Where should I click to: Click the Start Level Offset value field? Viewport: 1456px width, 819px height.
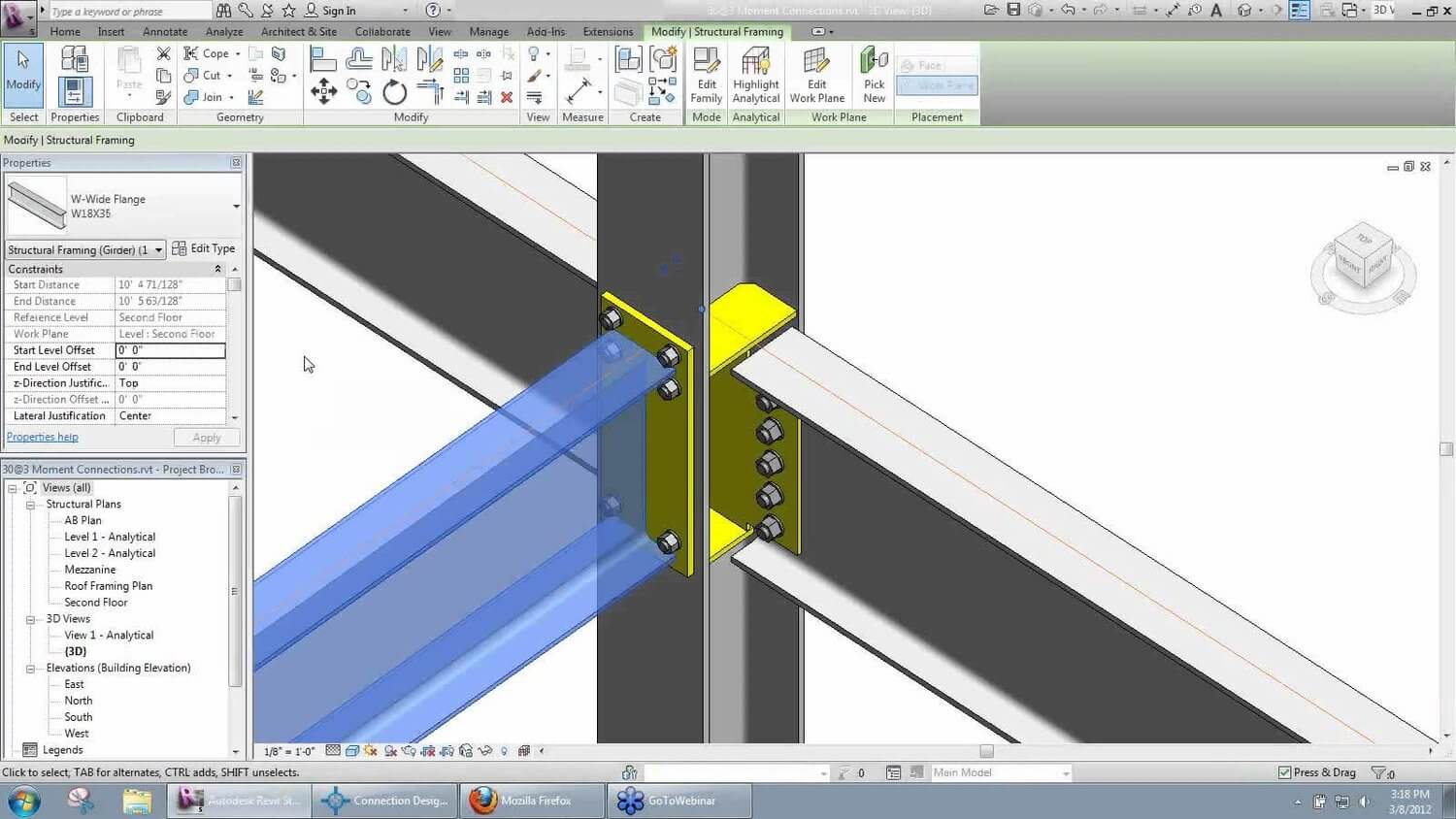click(x=171, y=350)
